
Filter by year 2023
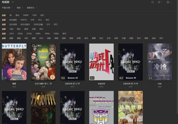tap(12, 34)
